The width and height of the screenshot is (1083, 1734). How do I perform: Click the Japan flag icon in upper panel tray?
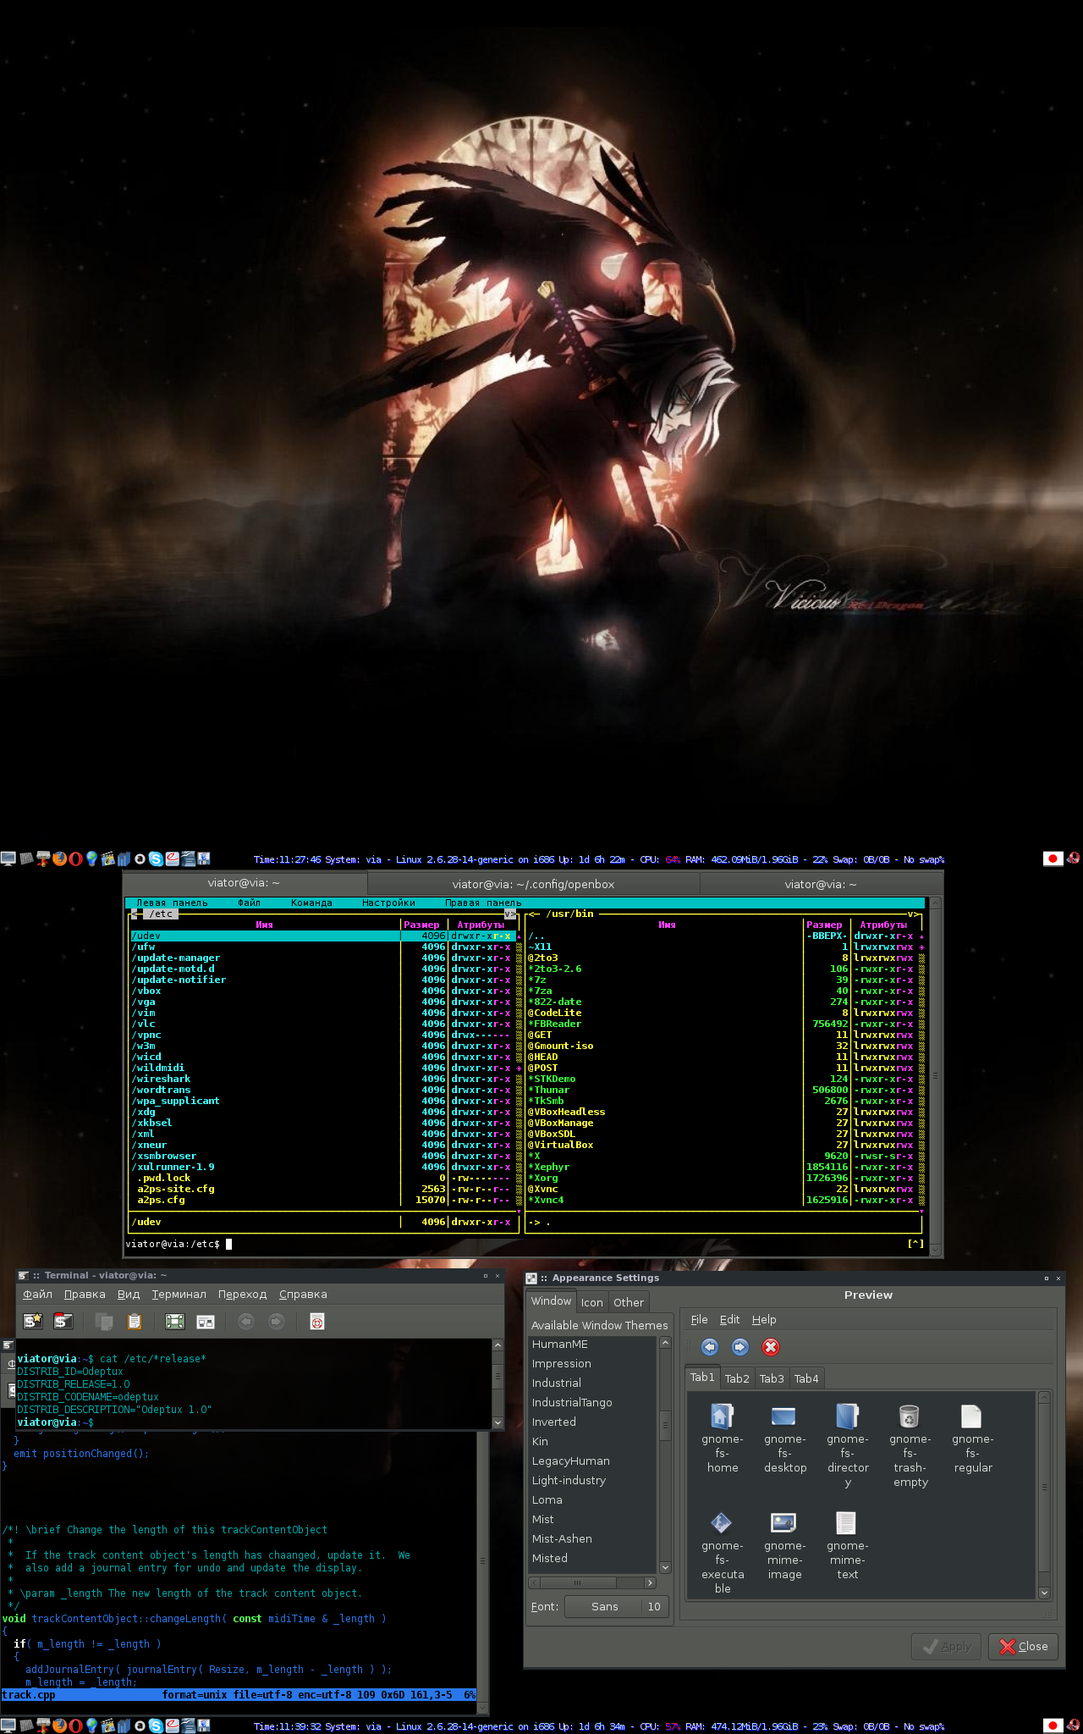click(1053, 859)
